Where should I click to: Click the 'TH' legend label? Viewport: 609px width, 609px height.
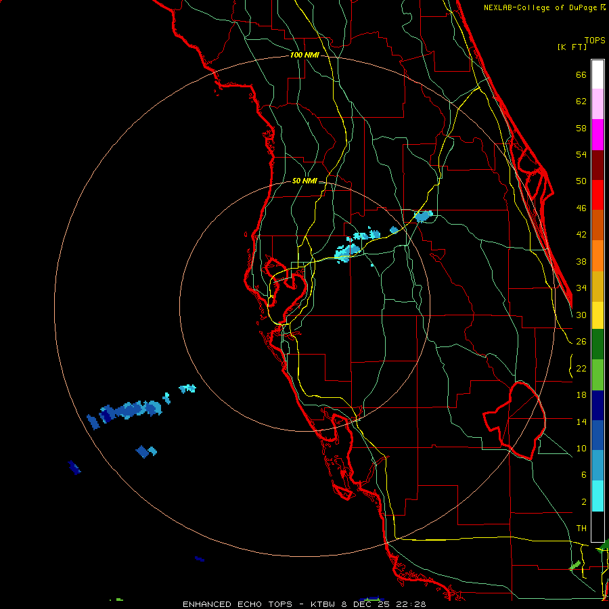point(581,528)
